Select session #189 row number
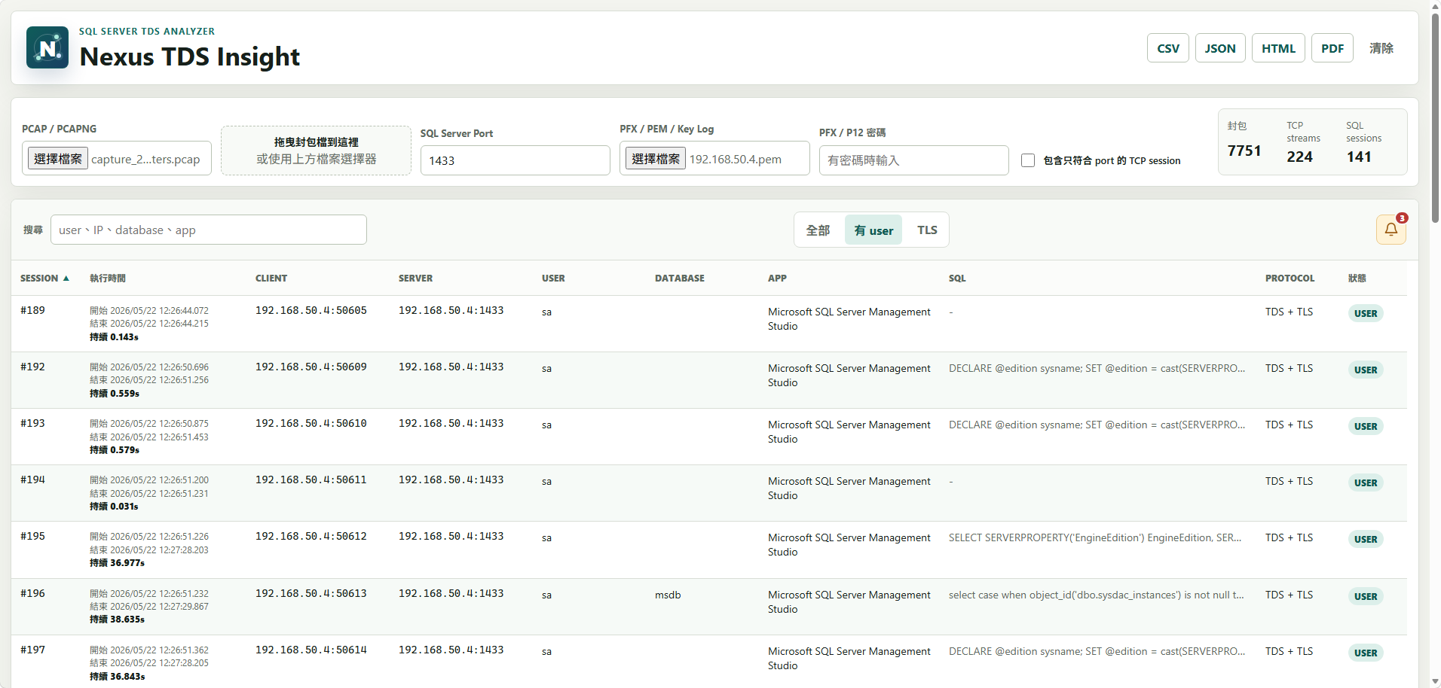Viewport: 1441px width, 688px height. (32, 310)
